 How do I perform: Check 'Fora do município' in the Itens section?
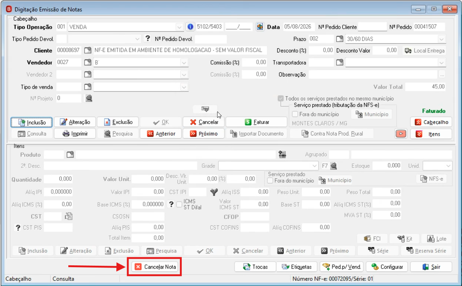click(270, 181)
